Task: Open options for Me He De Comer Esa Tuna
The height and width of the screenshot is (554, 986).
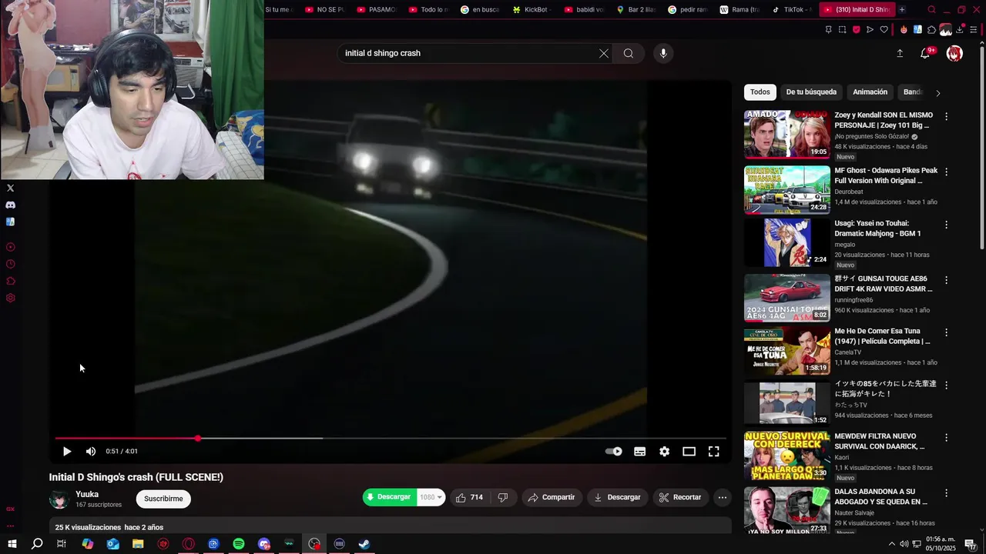Action: click(947, 332)
